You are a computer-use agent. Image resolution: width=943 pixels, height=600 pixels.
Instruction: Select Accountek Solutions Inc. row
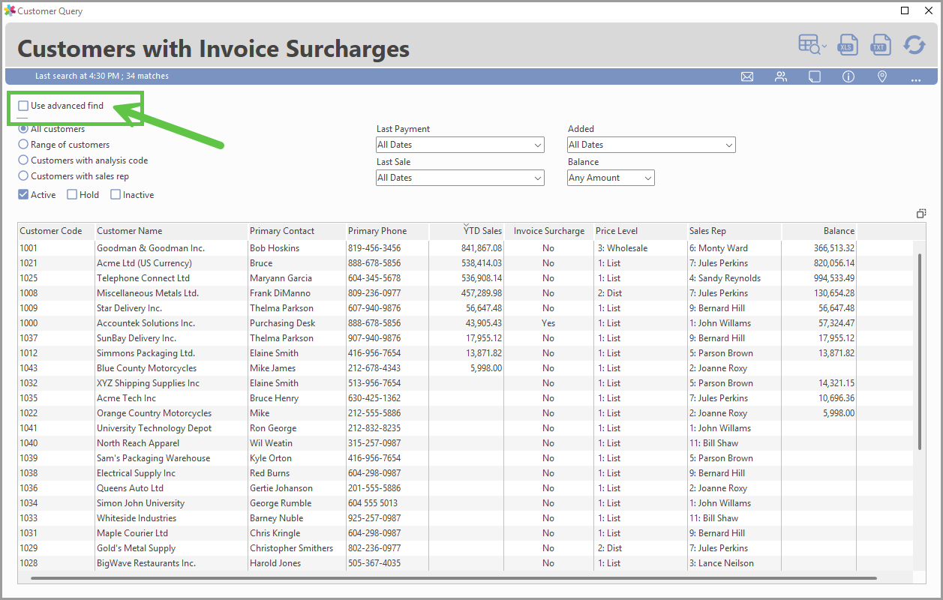[465, 323]
